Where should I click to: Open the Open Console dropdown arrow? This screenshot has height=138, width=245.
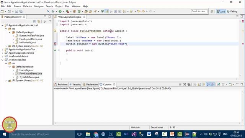234,84
